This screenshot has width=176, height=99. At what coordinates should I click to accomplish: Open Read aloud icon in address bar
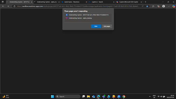[x=143, y=6]
